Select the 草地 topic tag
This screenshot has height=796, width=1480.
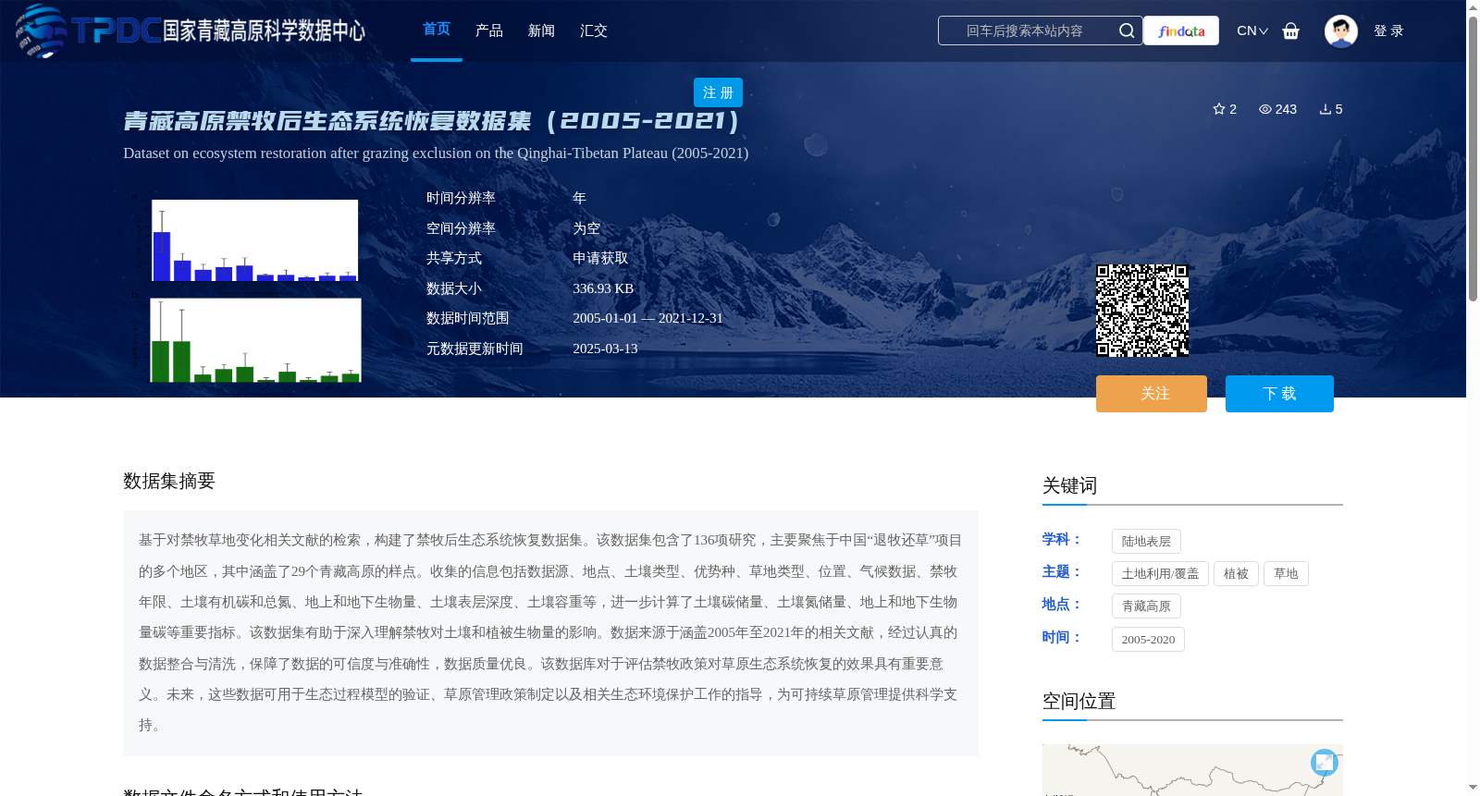(x=1286, y=574)
